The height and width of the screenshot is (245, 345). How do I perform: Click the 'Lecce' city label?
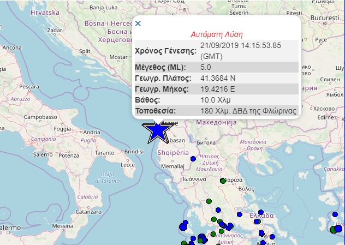pos(128,165)
